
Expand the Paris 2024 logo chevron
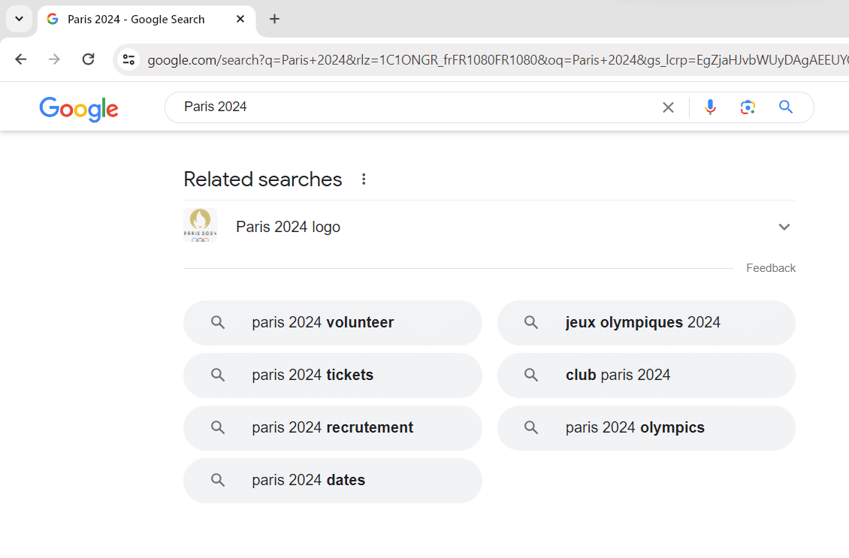click(784, 227)
